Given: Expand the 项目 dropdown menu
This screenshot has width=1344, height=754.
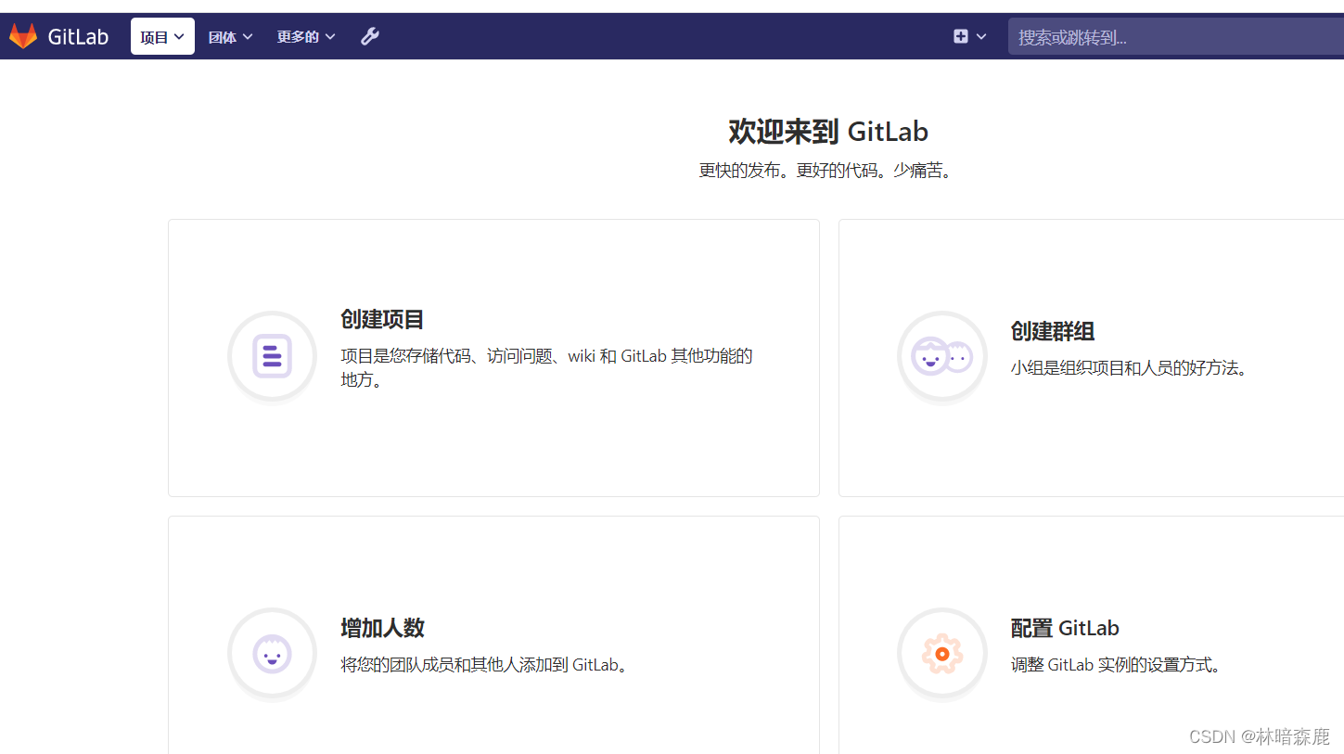Looking at the screenshot, I should point(162,35).
